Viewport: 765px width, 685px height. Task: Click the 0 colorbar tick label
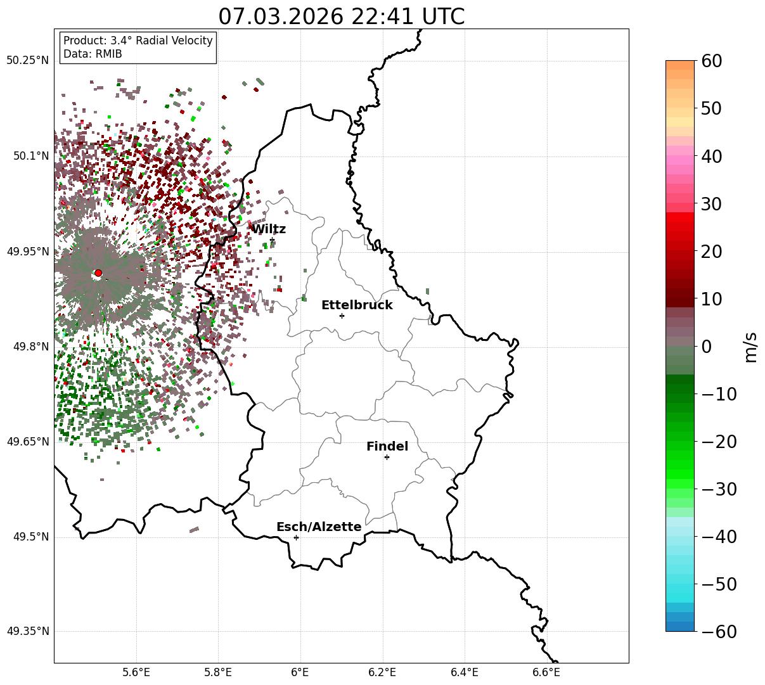(707, 346)
